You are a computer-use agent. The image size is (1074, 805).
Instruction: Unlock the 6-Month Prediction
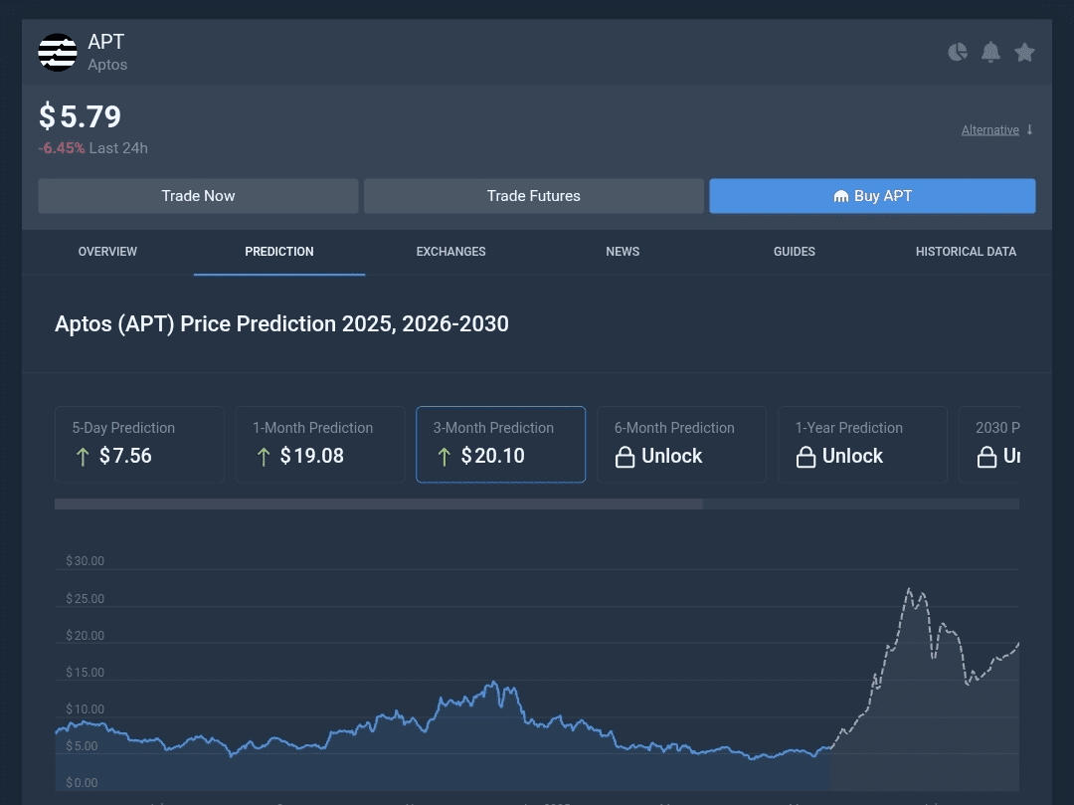pos(671,457)
